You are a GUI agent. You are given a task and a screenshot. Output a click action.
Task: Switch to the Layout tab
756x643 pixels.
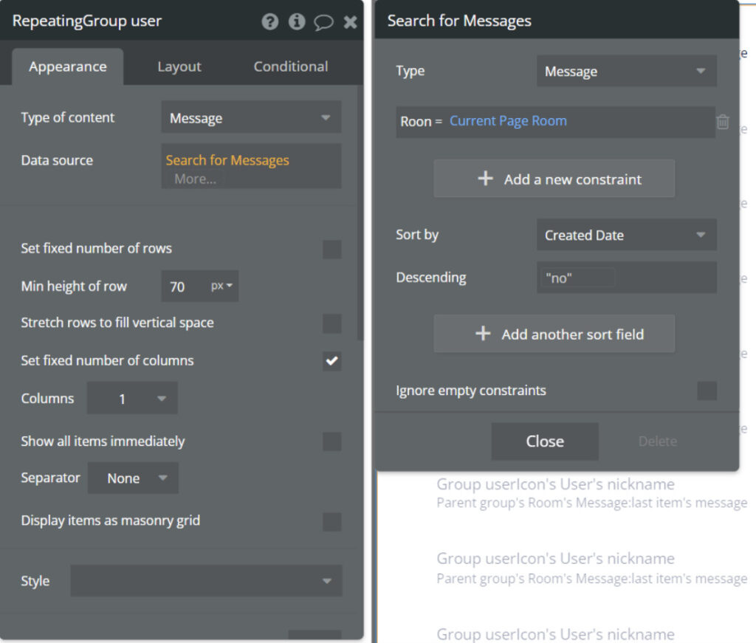[179, 66]
